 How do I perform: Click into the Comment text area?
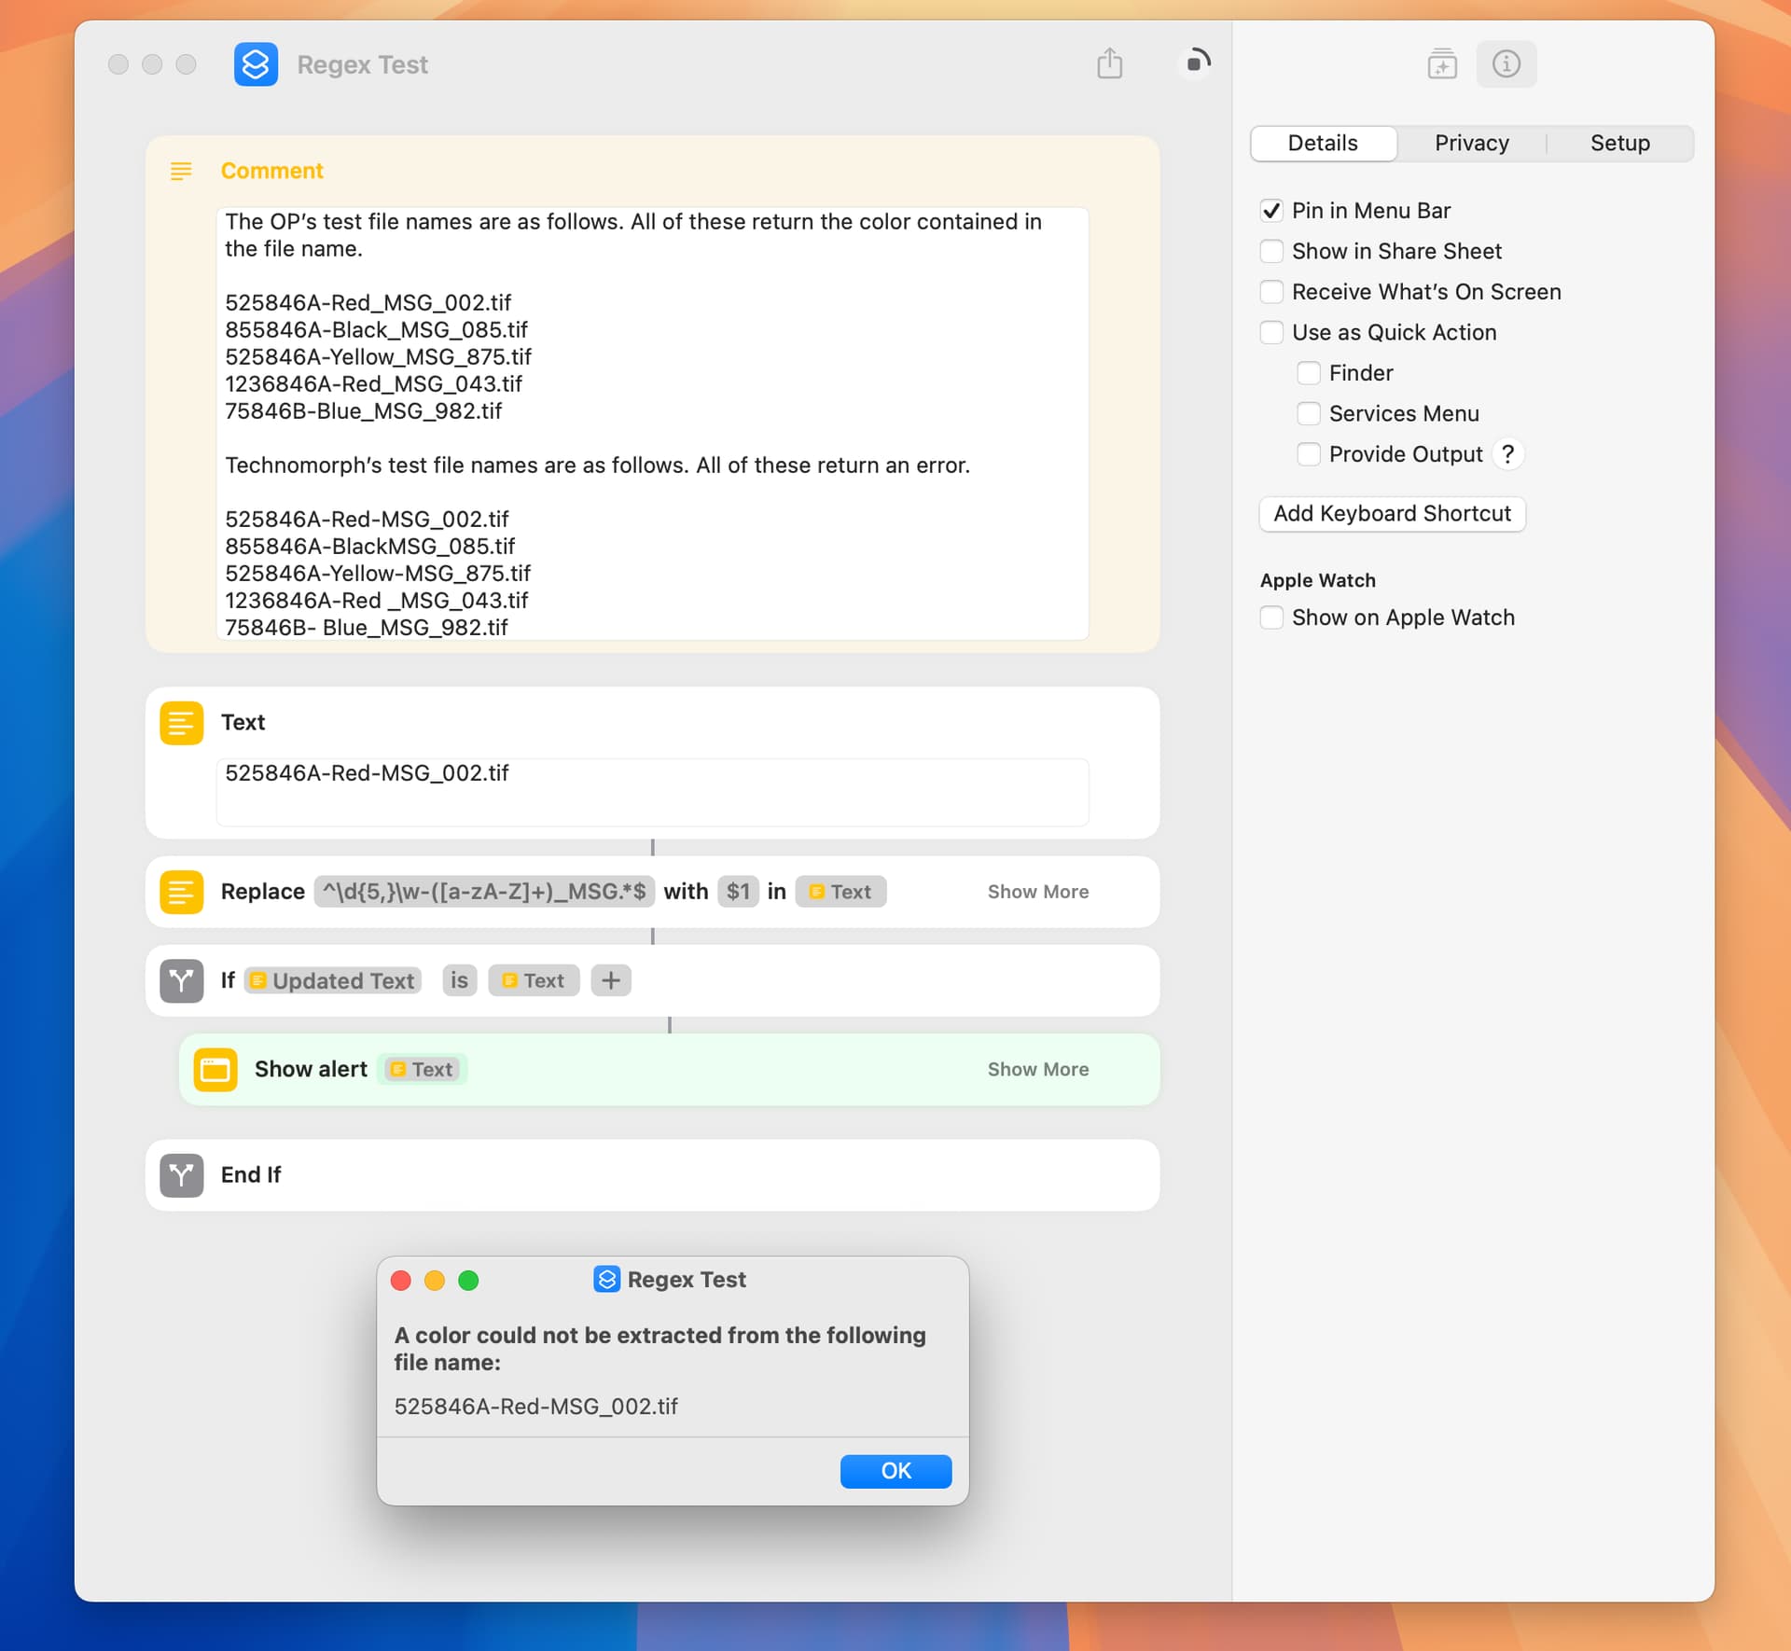coord(652,423)
